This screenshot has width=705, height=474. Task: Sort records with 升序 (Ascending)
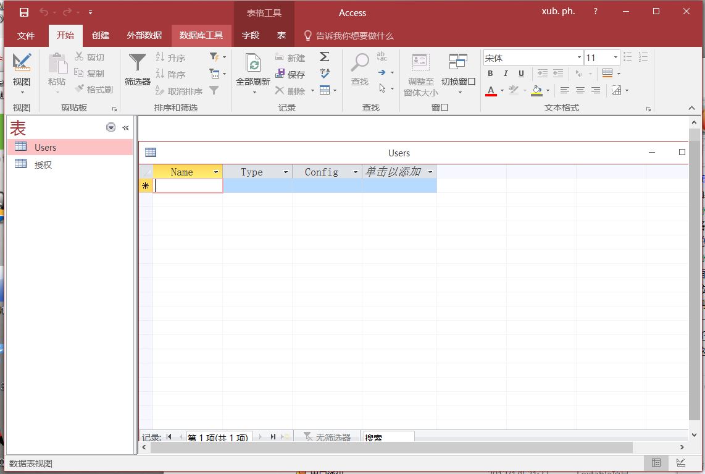pyautogui.click(x=170, y=57)
